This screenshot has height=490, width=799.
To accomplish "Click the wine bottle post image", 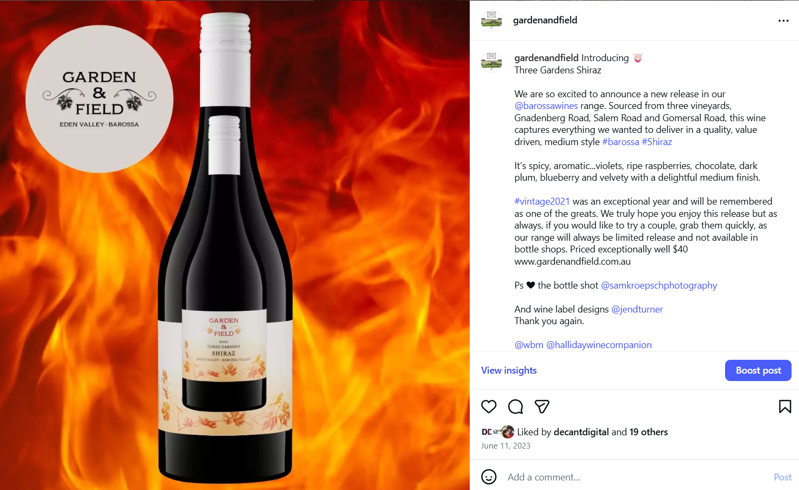I will 235,245.
